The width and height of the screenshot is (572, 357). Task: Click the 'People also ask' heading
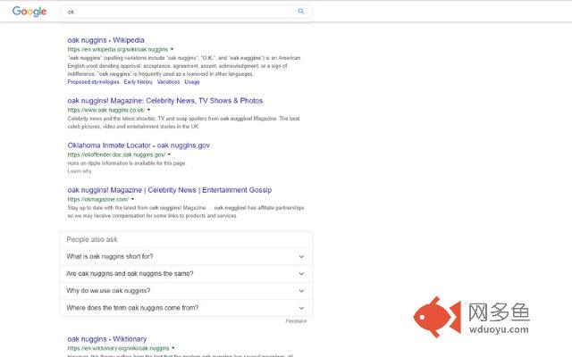(92, 239)
